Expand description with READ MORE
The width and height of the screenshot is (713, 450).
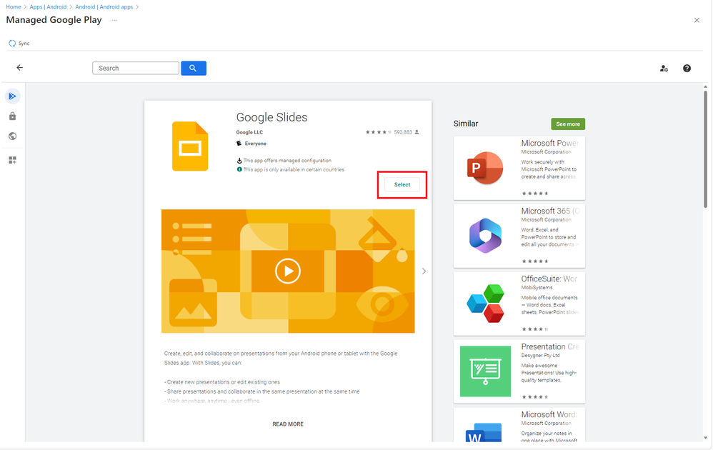tap(288, 424)
